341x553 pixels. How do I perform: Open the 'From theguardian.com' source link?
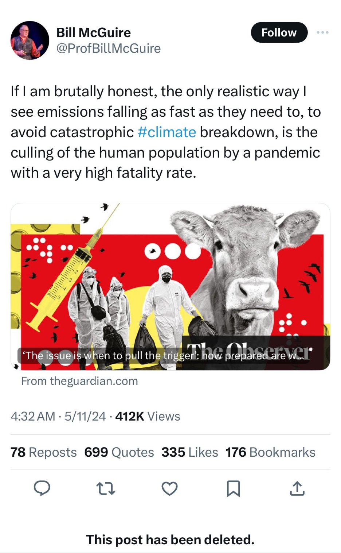(x=79, y=381)
